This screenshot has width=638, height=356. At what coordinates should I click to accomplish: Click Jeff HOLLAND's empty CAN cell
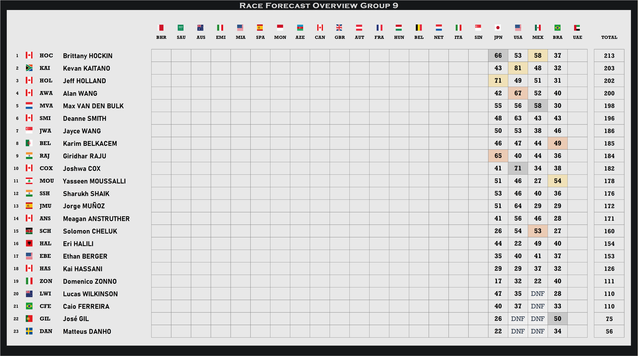(x=320, y=81)
